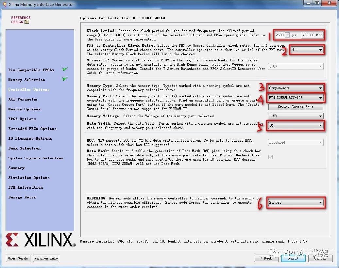Image resolution: width=339 pixels, height=268 pixels.
Task: Select AXI Parameter step
Action: pos(23,99)
